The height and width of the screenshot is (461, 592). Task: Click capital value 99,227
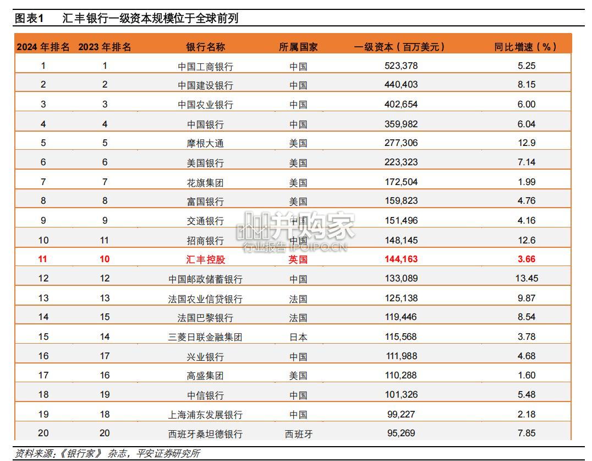click(x=401, y=414)
